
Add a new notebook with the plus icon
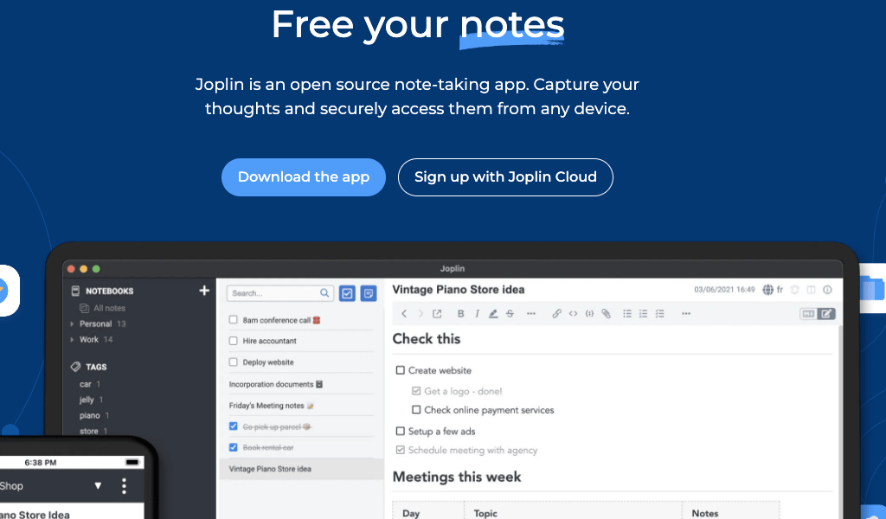pos(204,291)
